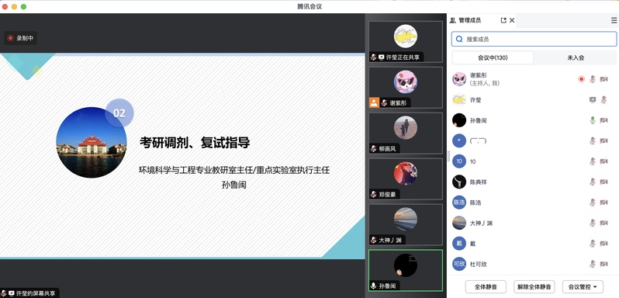Viewport: 619px width, 298px height.
Task: Expand the 会议管控 dropdown
Action: tap(583, 287)
